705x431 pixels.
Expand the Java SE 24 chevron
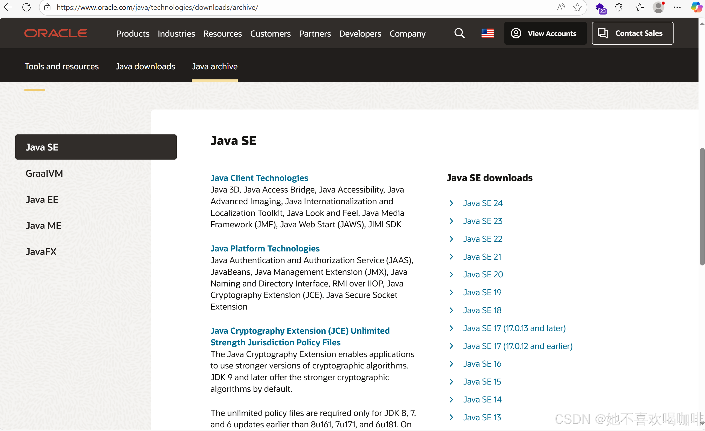[x=451, y=203]
